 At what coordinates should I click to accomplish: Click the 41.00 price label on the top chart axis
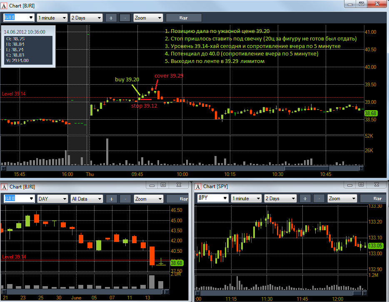pos(370,32)
